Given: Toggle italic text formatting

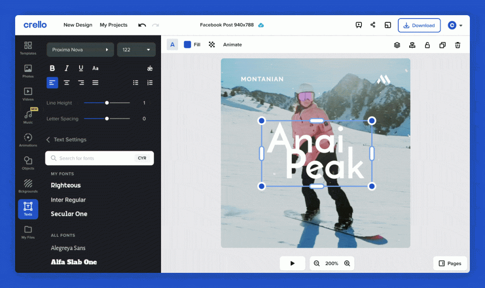Looking at the screenshot, I should [66, 68].
